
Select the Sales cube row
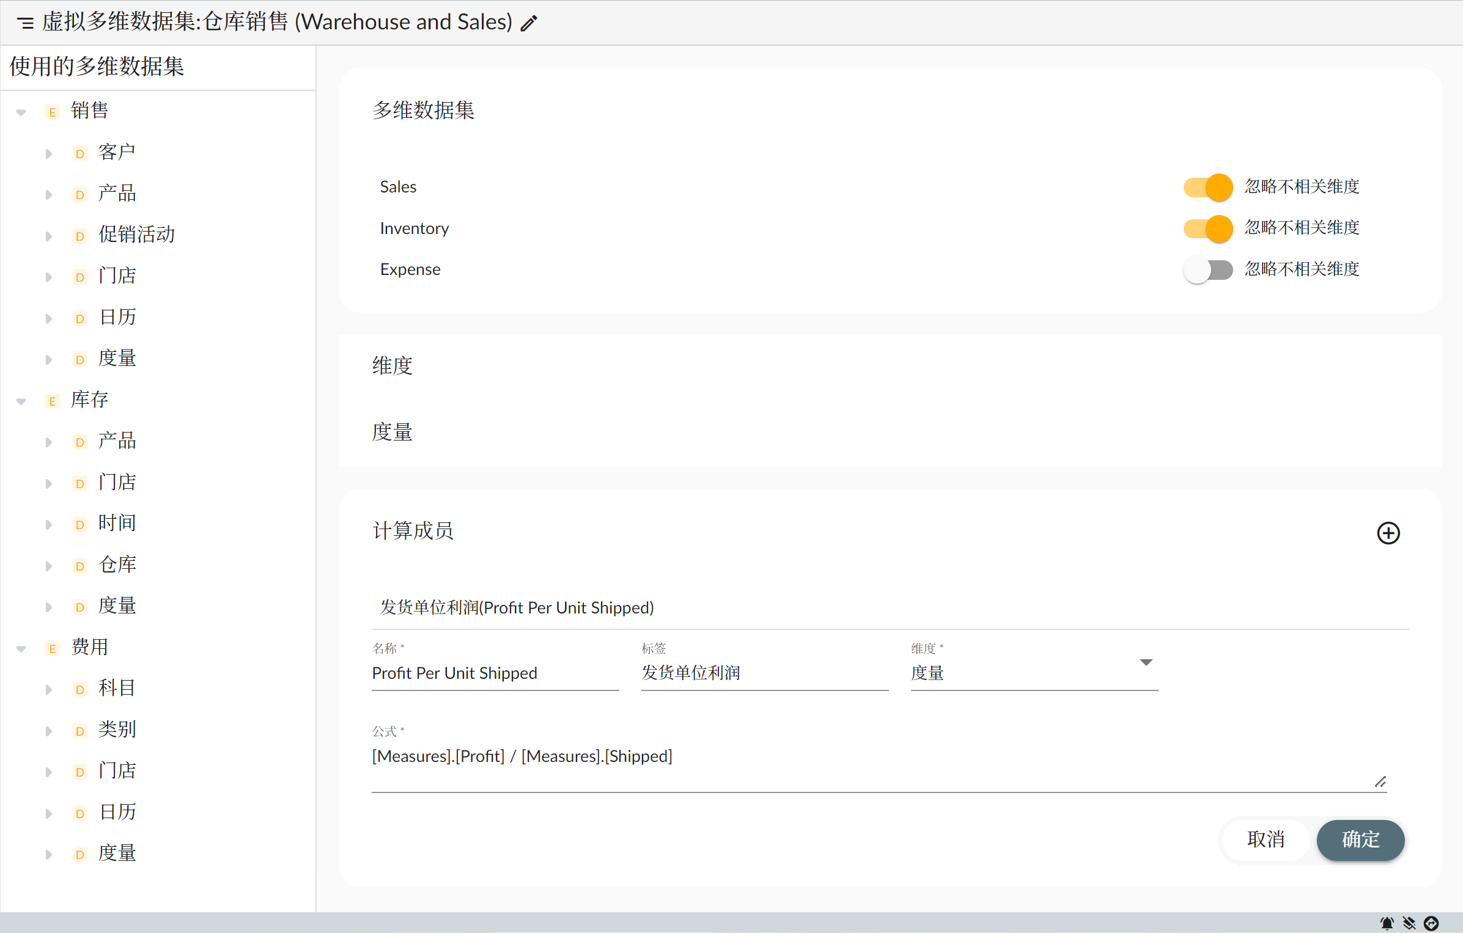[398, 187]
